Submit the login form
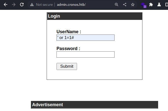The height and width of the screenshot is (111, 168). click(67, 66)
